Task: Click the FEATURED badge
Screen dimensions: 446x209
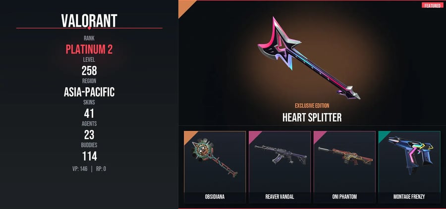Action: click(432, 5)
